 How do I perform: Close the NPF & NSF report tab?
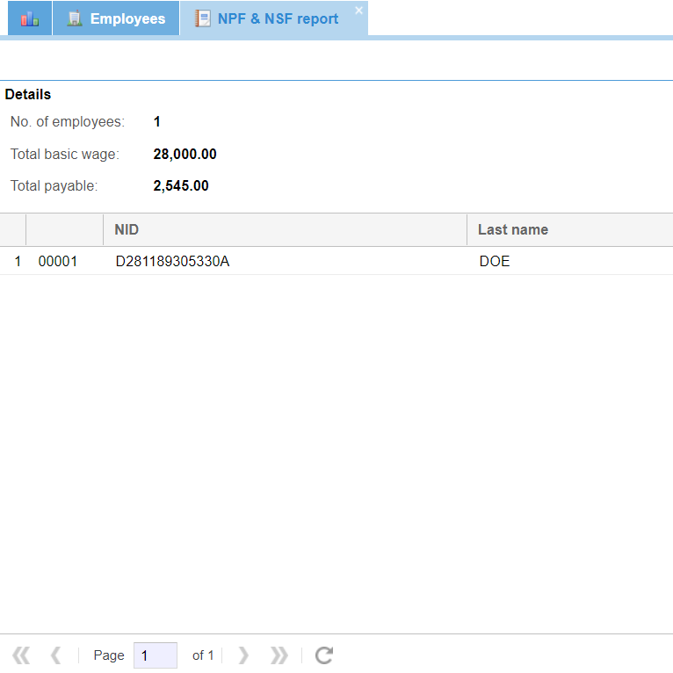pos(358,11)
